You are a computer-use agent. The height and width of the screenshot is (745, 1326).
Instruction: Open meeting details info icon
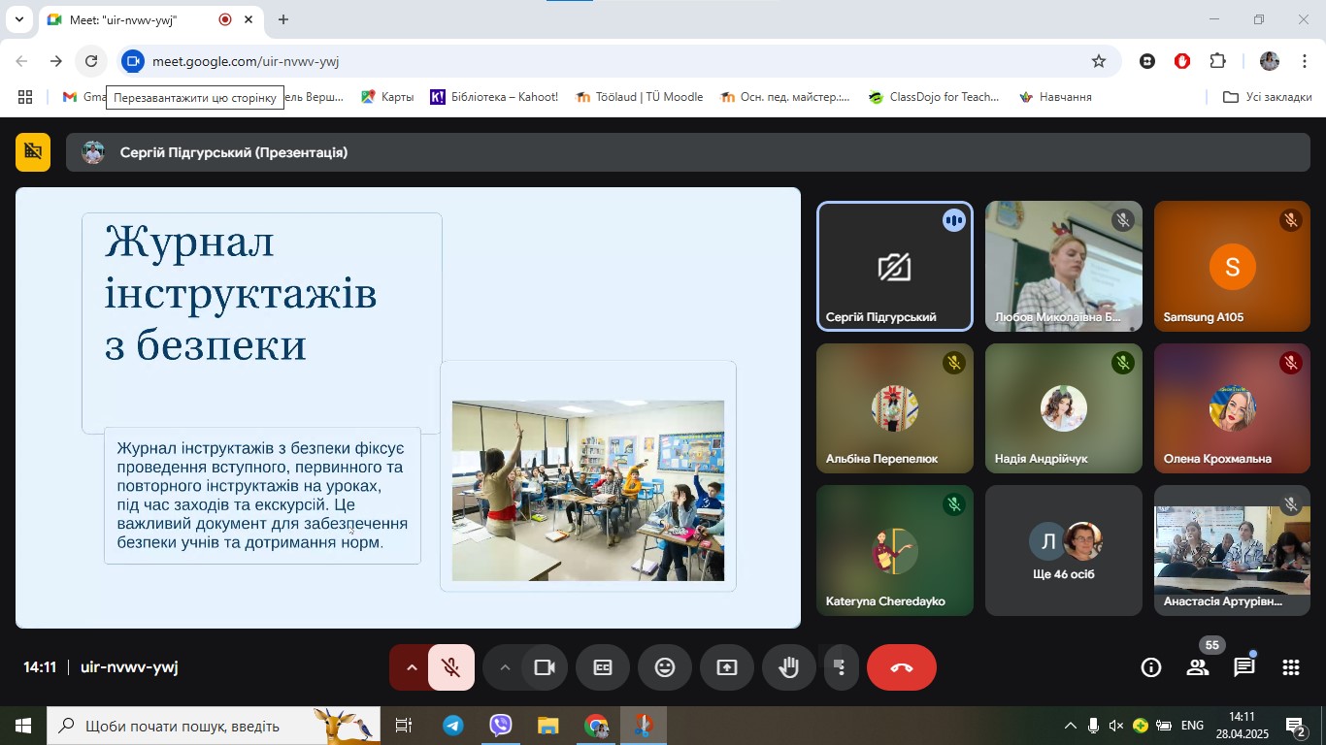[x=1151, y=667]
